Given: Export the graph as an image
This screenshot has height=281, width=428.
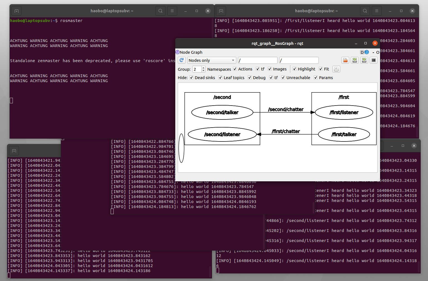Looking at the screenshot, I should point(364,60).
